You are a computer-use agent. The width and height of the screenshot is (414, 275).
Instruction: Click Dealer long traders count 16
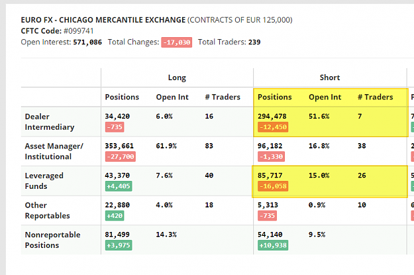tap(209, 117)
